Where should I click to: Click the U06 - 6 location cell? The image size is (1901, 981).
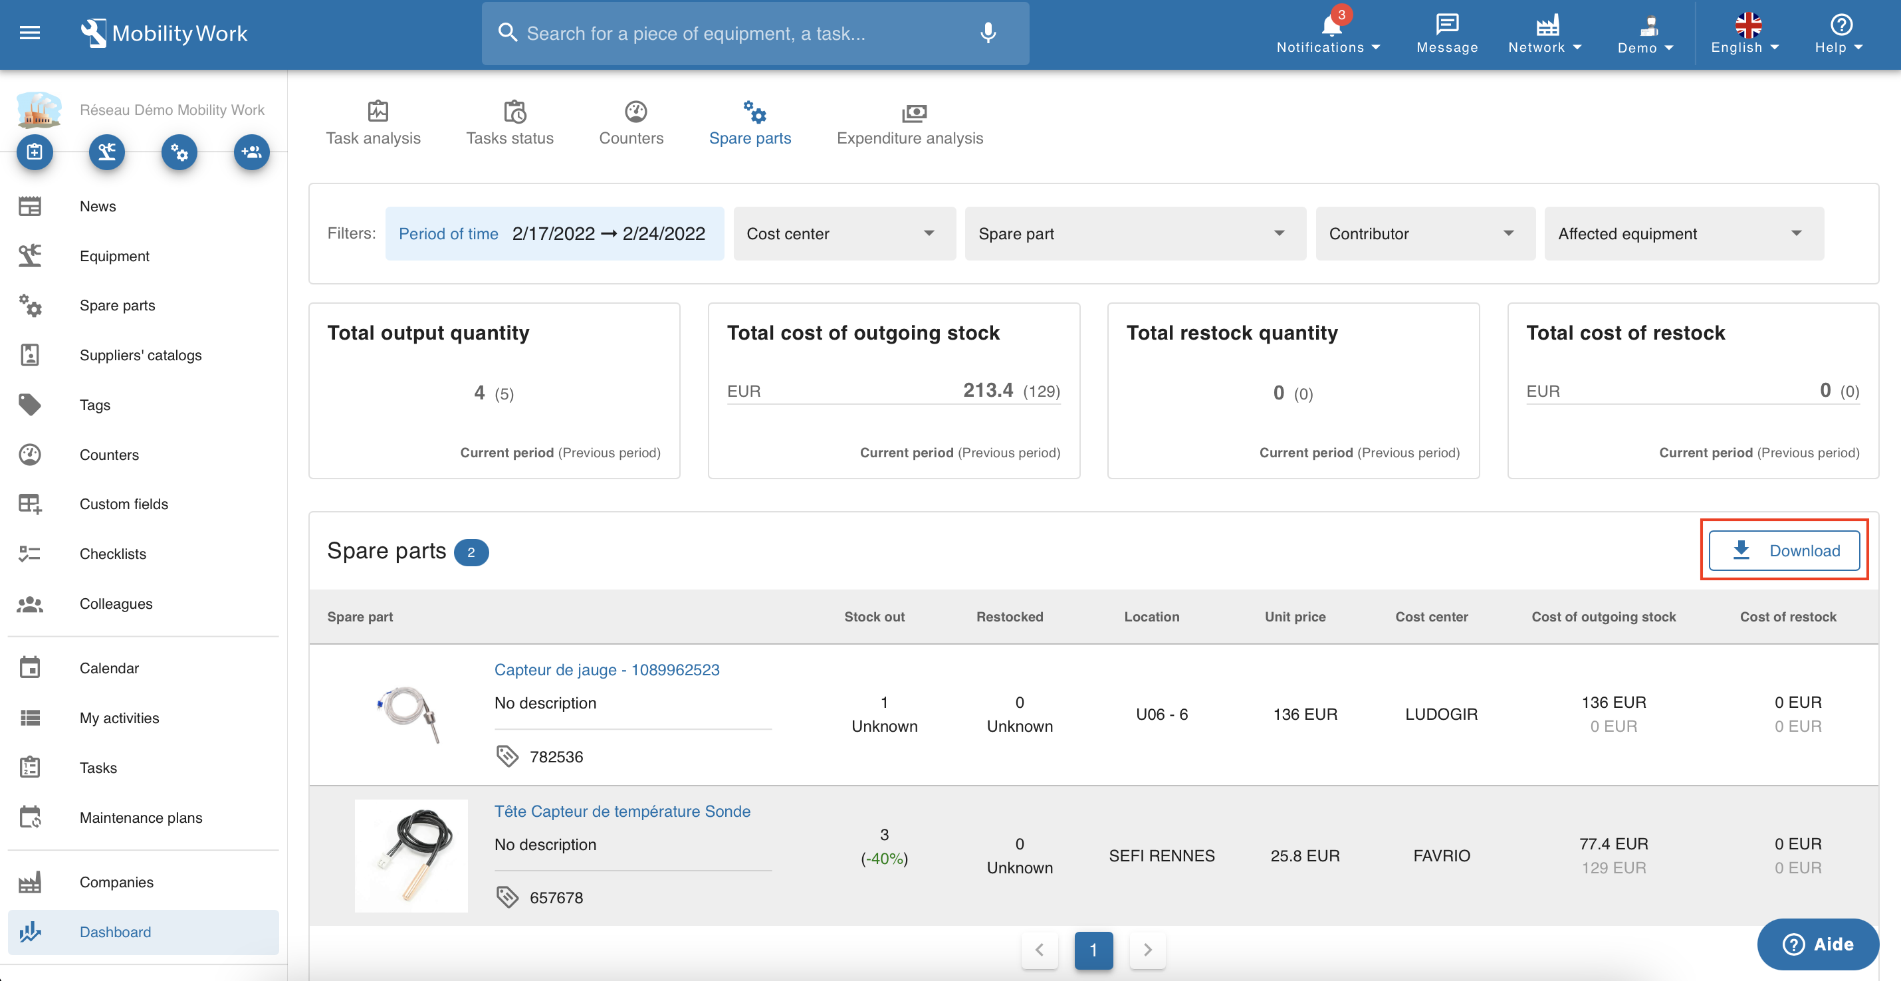[x=1162, y=714]
